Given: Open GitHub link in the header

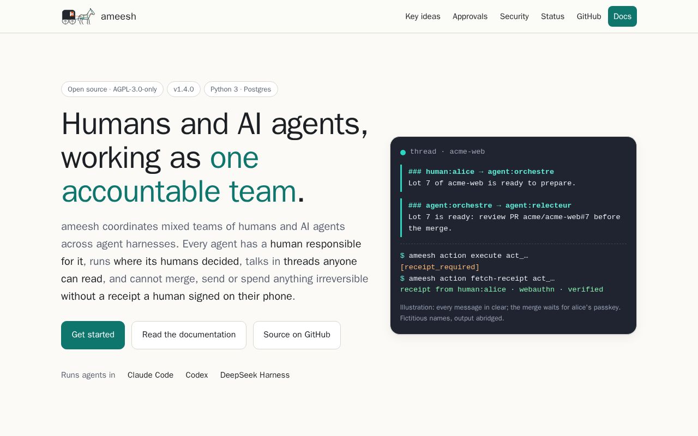Looking at the screenshot, I should (589, 16).
